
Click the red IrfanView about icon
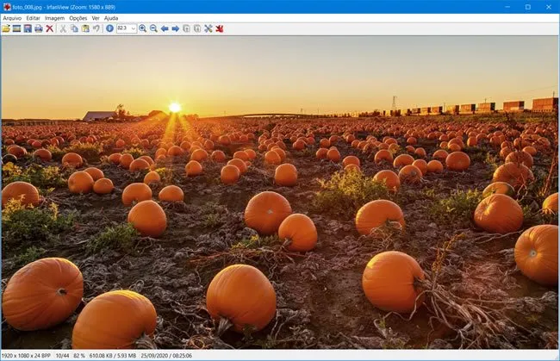220,28
